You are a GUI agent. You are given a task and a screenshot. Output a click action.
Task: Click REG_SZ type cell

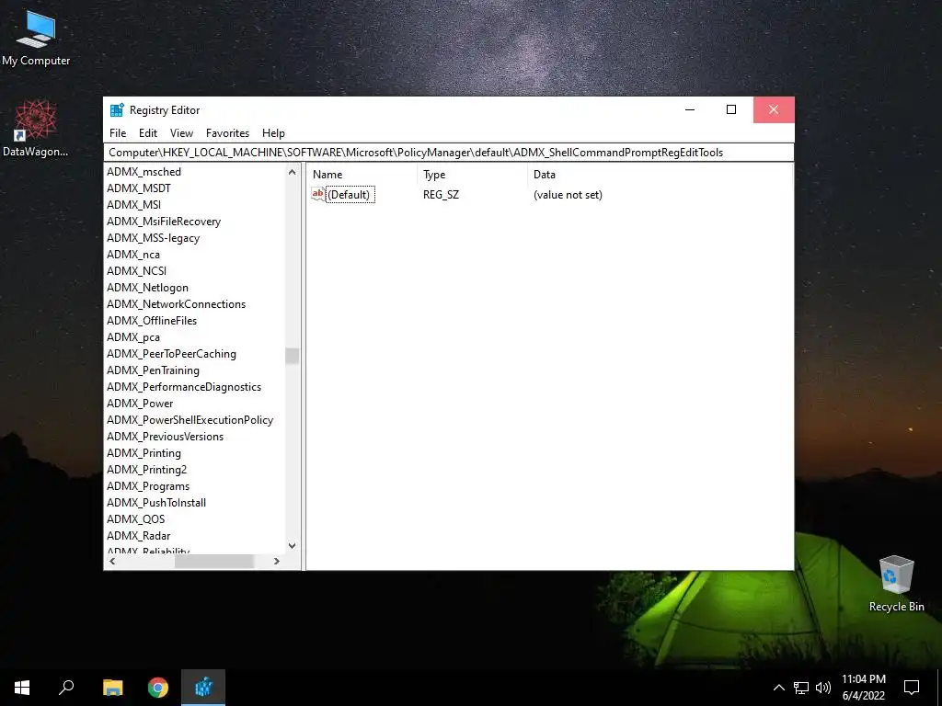[441, 195]
